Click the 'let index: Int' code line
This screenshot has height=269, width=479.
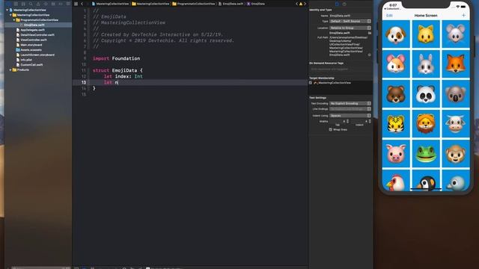click(123, 76)
